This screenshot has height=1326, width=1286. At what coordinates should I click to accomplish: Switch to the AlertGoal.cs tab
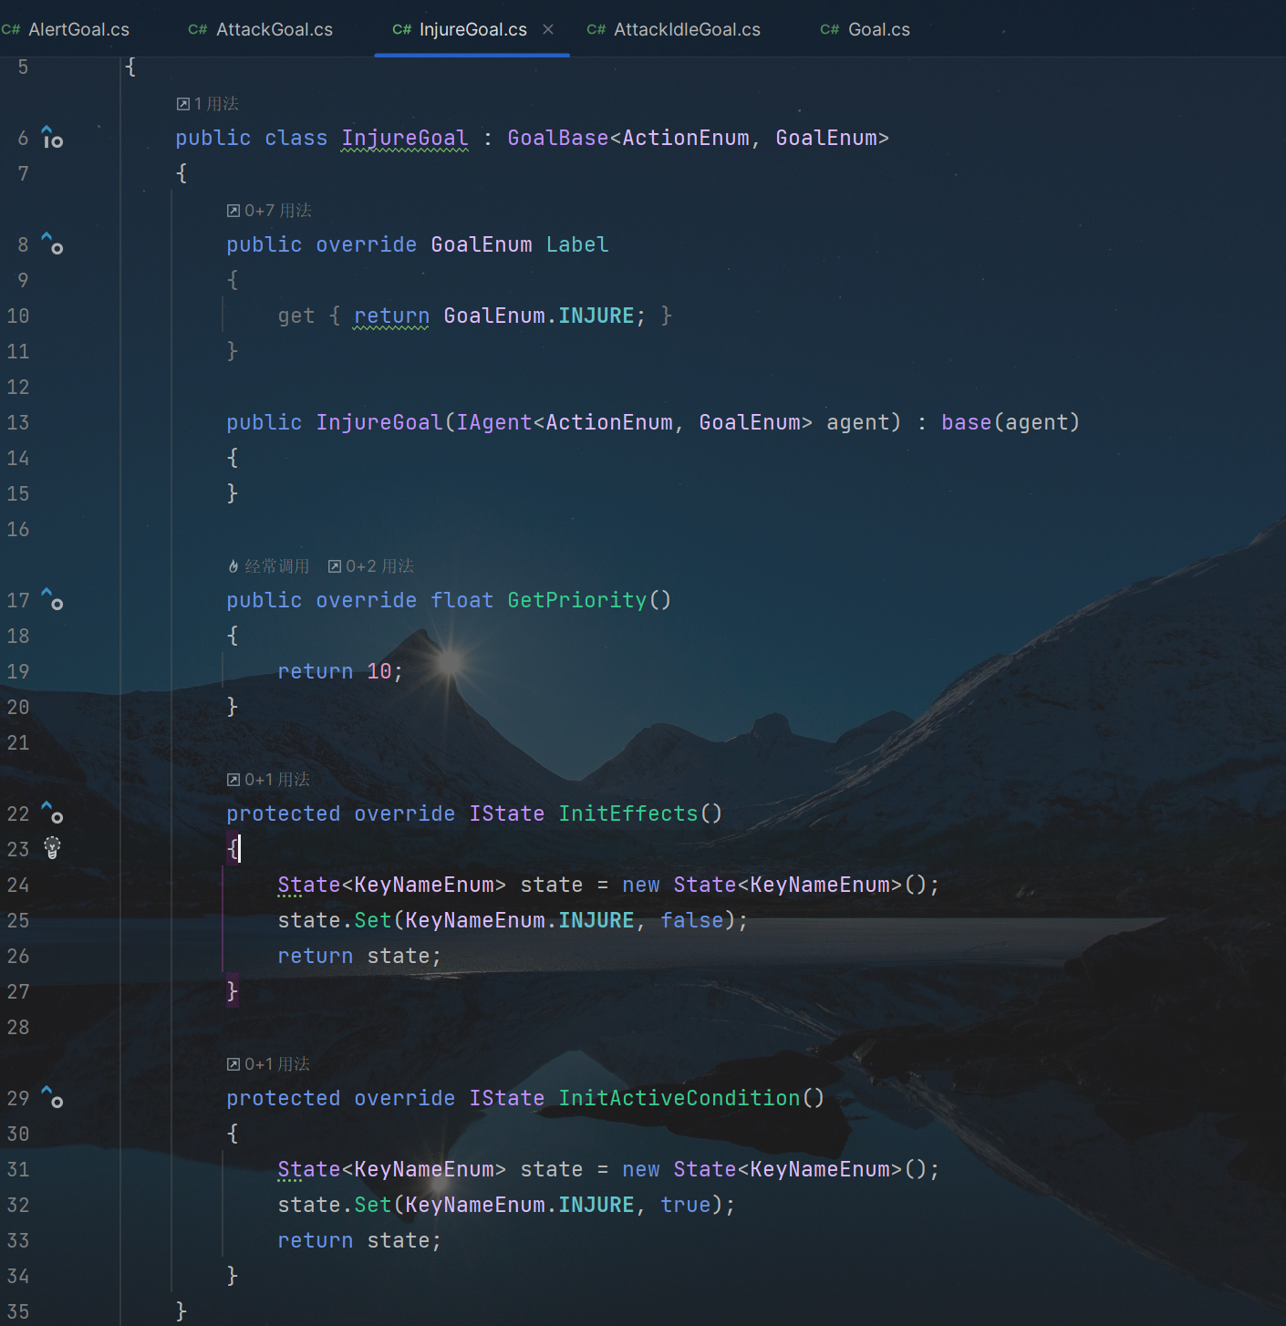[78, 29]
